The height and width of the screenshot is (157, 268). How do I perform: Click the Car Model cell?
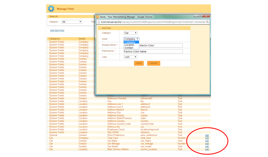(x=113, y=146)
